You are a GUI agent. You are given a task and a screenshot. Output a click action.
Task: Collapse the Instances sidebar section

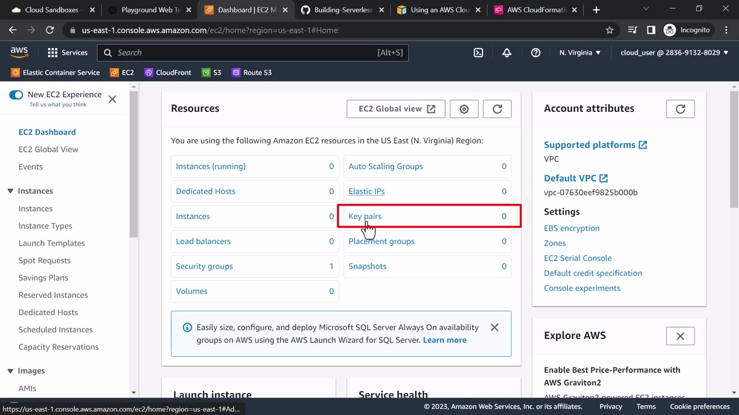pyautogui.click(x=10, y=191)
